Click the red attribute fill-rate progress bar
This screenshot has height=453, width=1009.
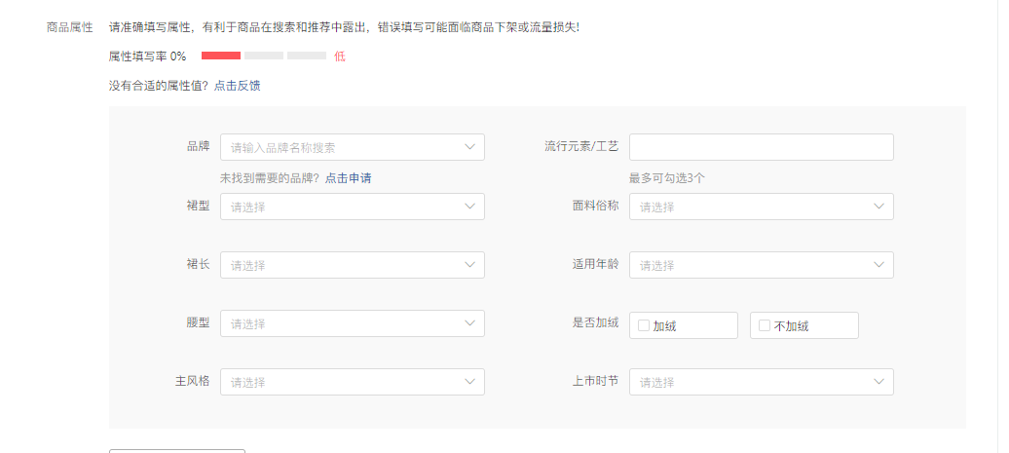point(221,56)
